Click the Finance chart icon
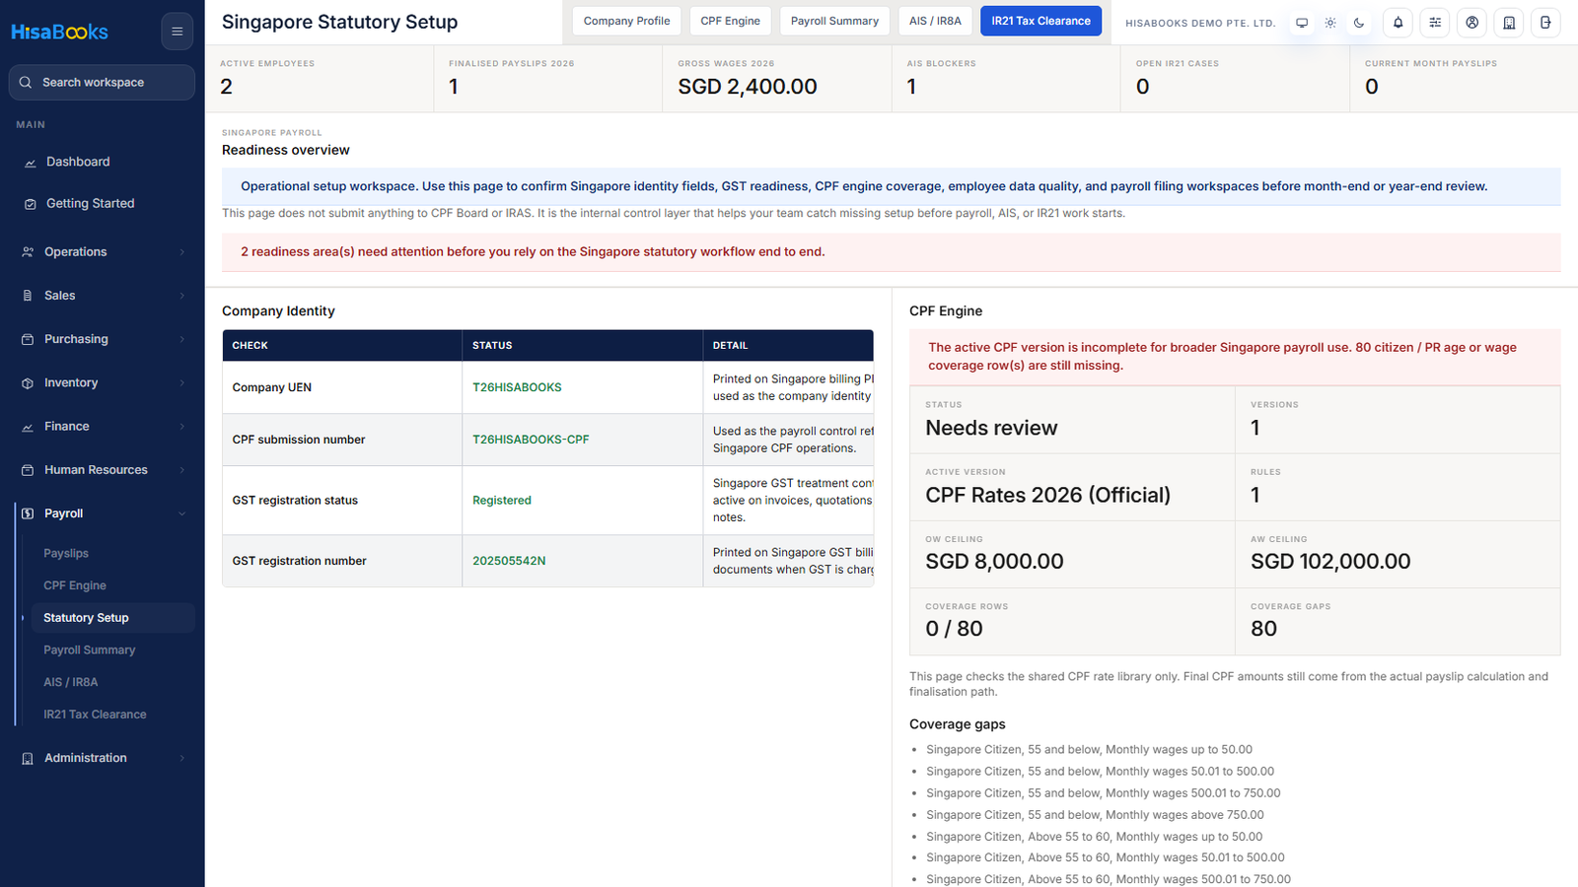The height and width of the screenshot is (887, 1578). tap(28, 427)
